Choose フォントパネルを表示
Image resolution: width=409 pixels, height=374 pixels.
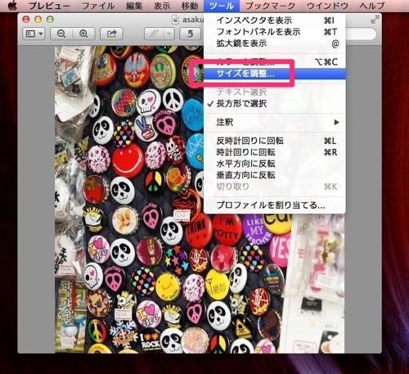[275, 32]
